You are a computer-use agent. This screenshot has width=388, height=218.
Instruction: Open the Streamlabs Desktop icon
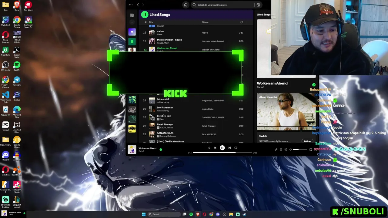coord(5,202)
